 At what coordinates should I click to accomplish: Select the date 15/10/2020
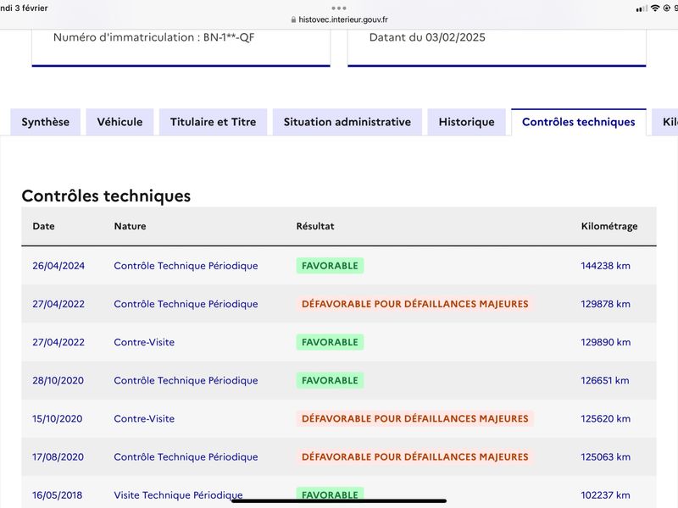tap(57, 418)
